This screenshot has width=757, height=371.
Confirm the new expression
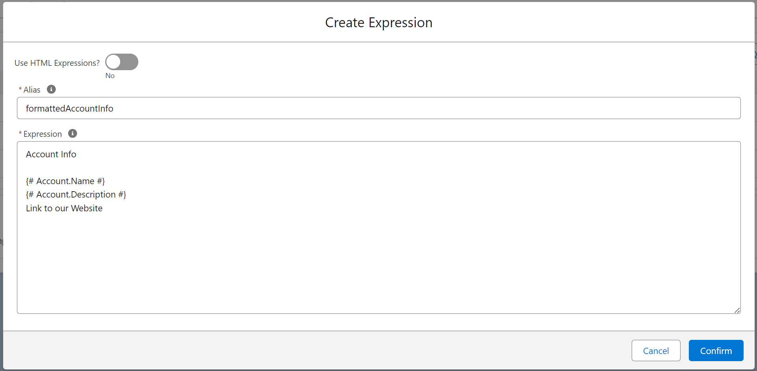point(716,350)
